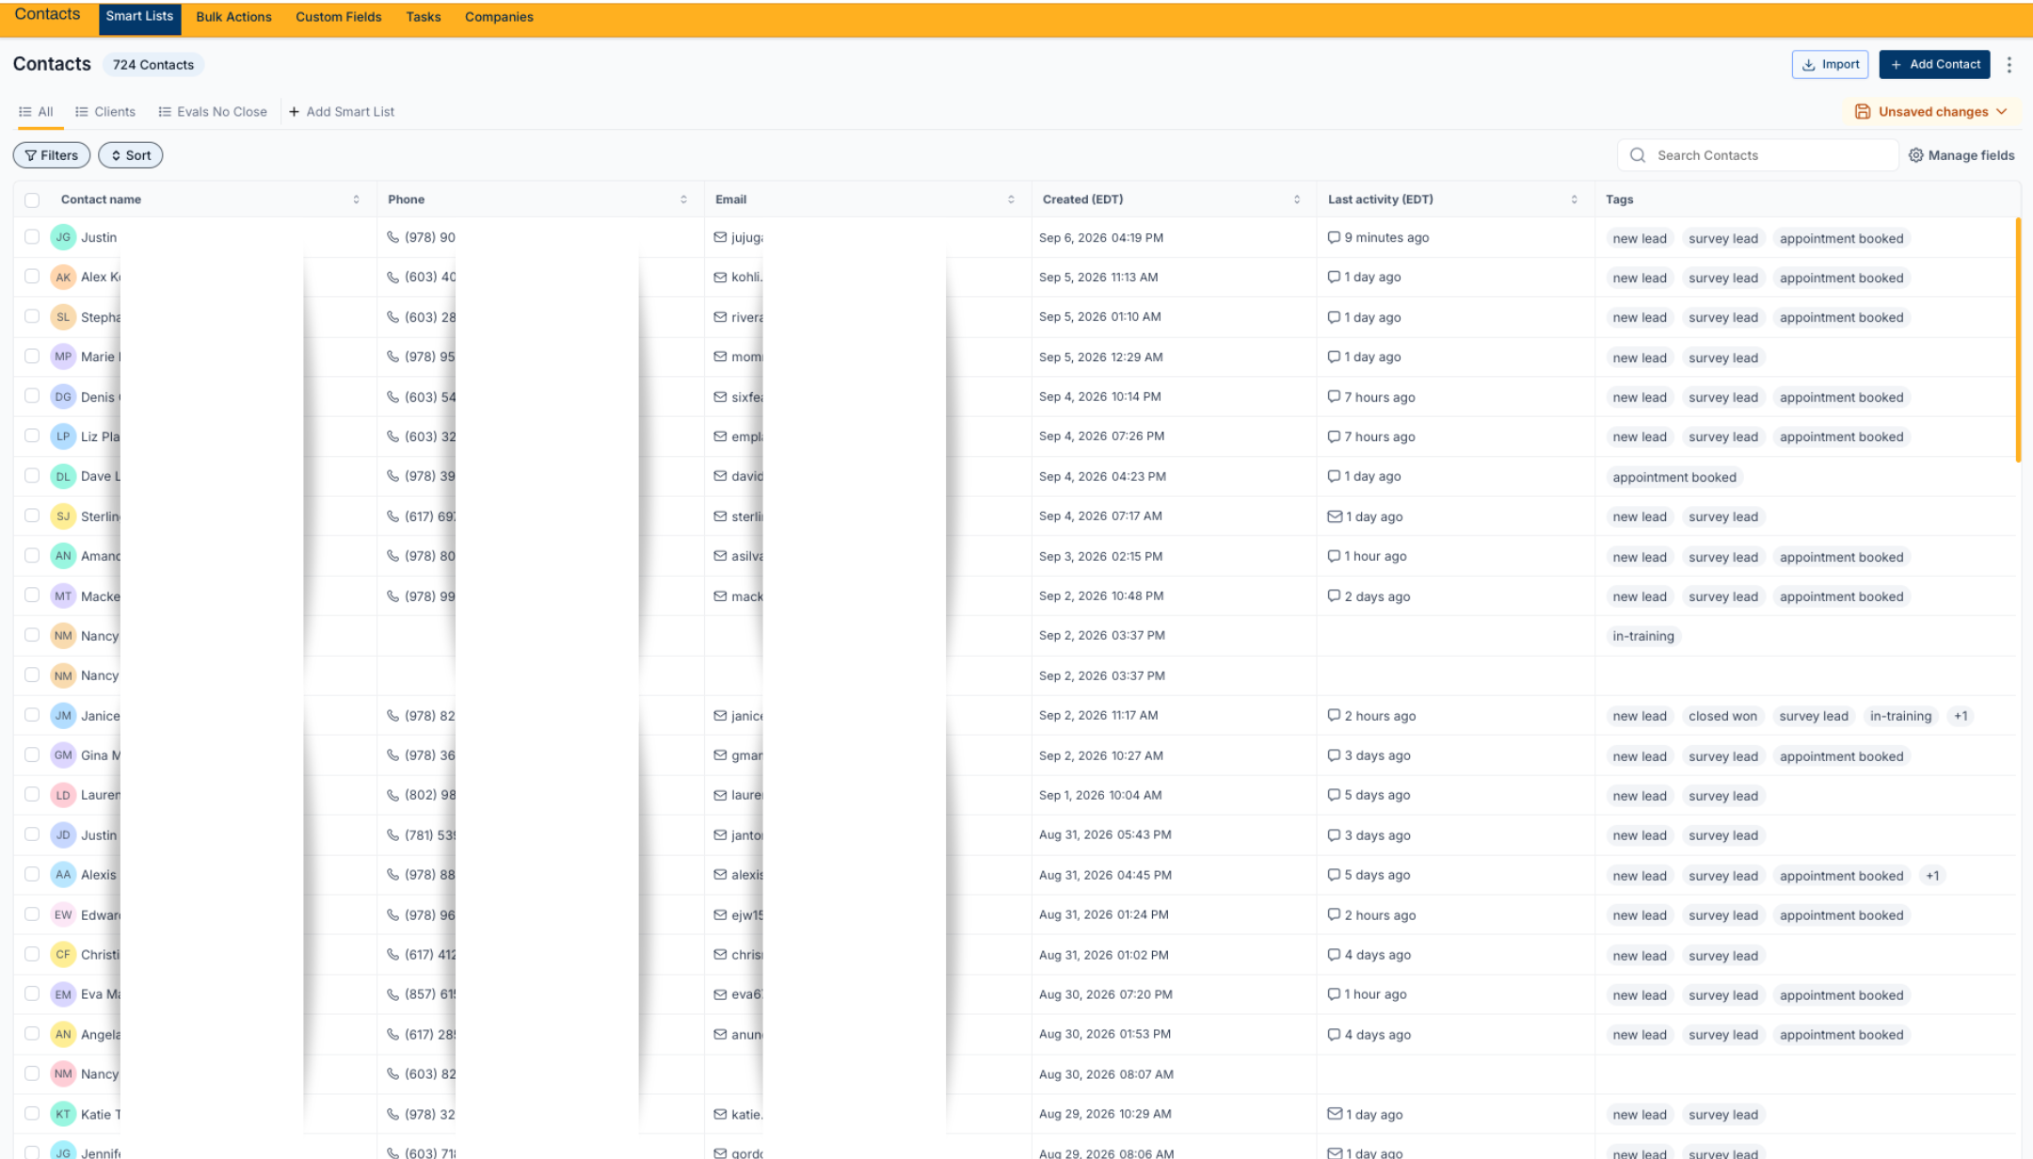This screenshot has width=2033, height=1159.
Task: Click the Add Contact button
Action: [x=1934, y=64]
